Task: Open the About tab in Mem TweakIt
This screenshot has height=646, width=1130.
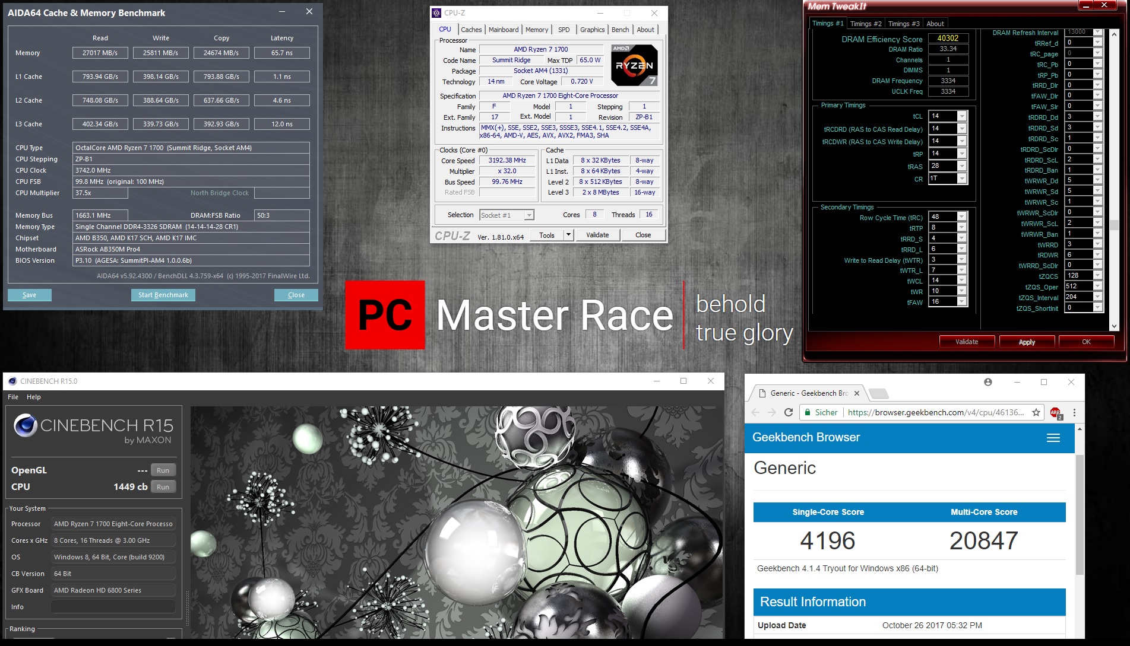Action: coord(935,24)
